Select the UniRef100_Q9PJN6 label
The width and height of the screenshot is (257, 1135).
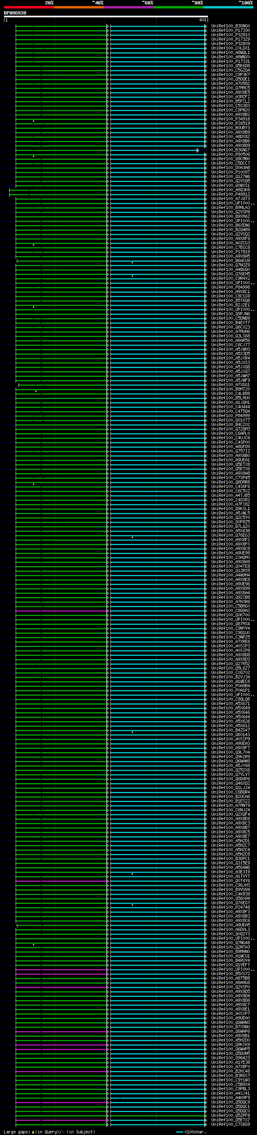tap(230, 314)
